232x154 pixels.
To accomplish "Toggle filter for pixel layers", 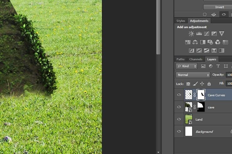I will (x=203, y=66).
